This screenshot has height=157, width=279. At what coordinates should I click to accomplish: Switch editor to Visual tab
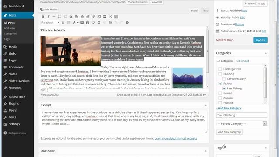[194, 10]
